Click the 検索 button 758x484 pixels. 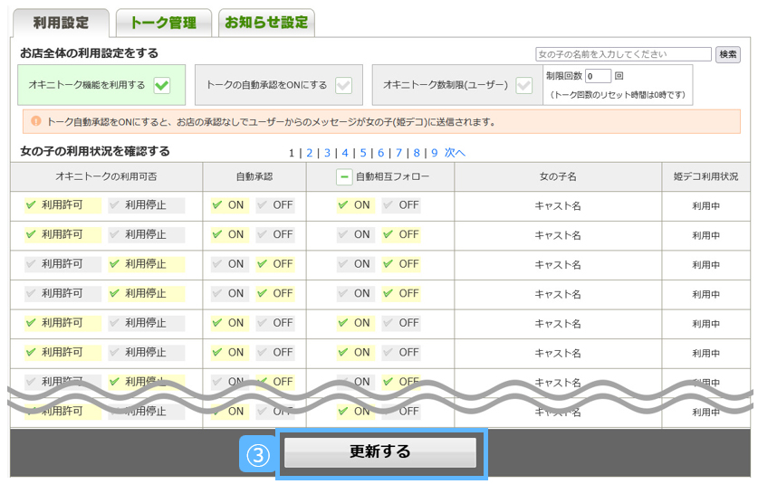click(x=727, y=54)
